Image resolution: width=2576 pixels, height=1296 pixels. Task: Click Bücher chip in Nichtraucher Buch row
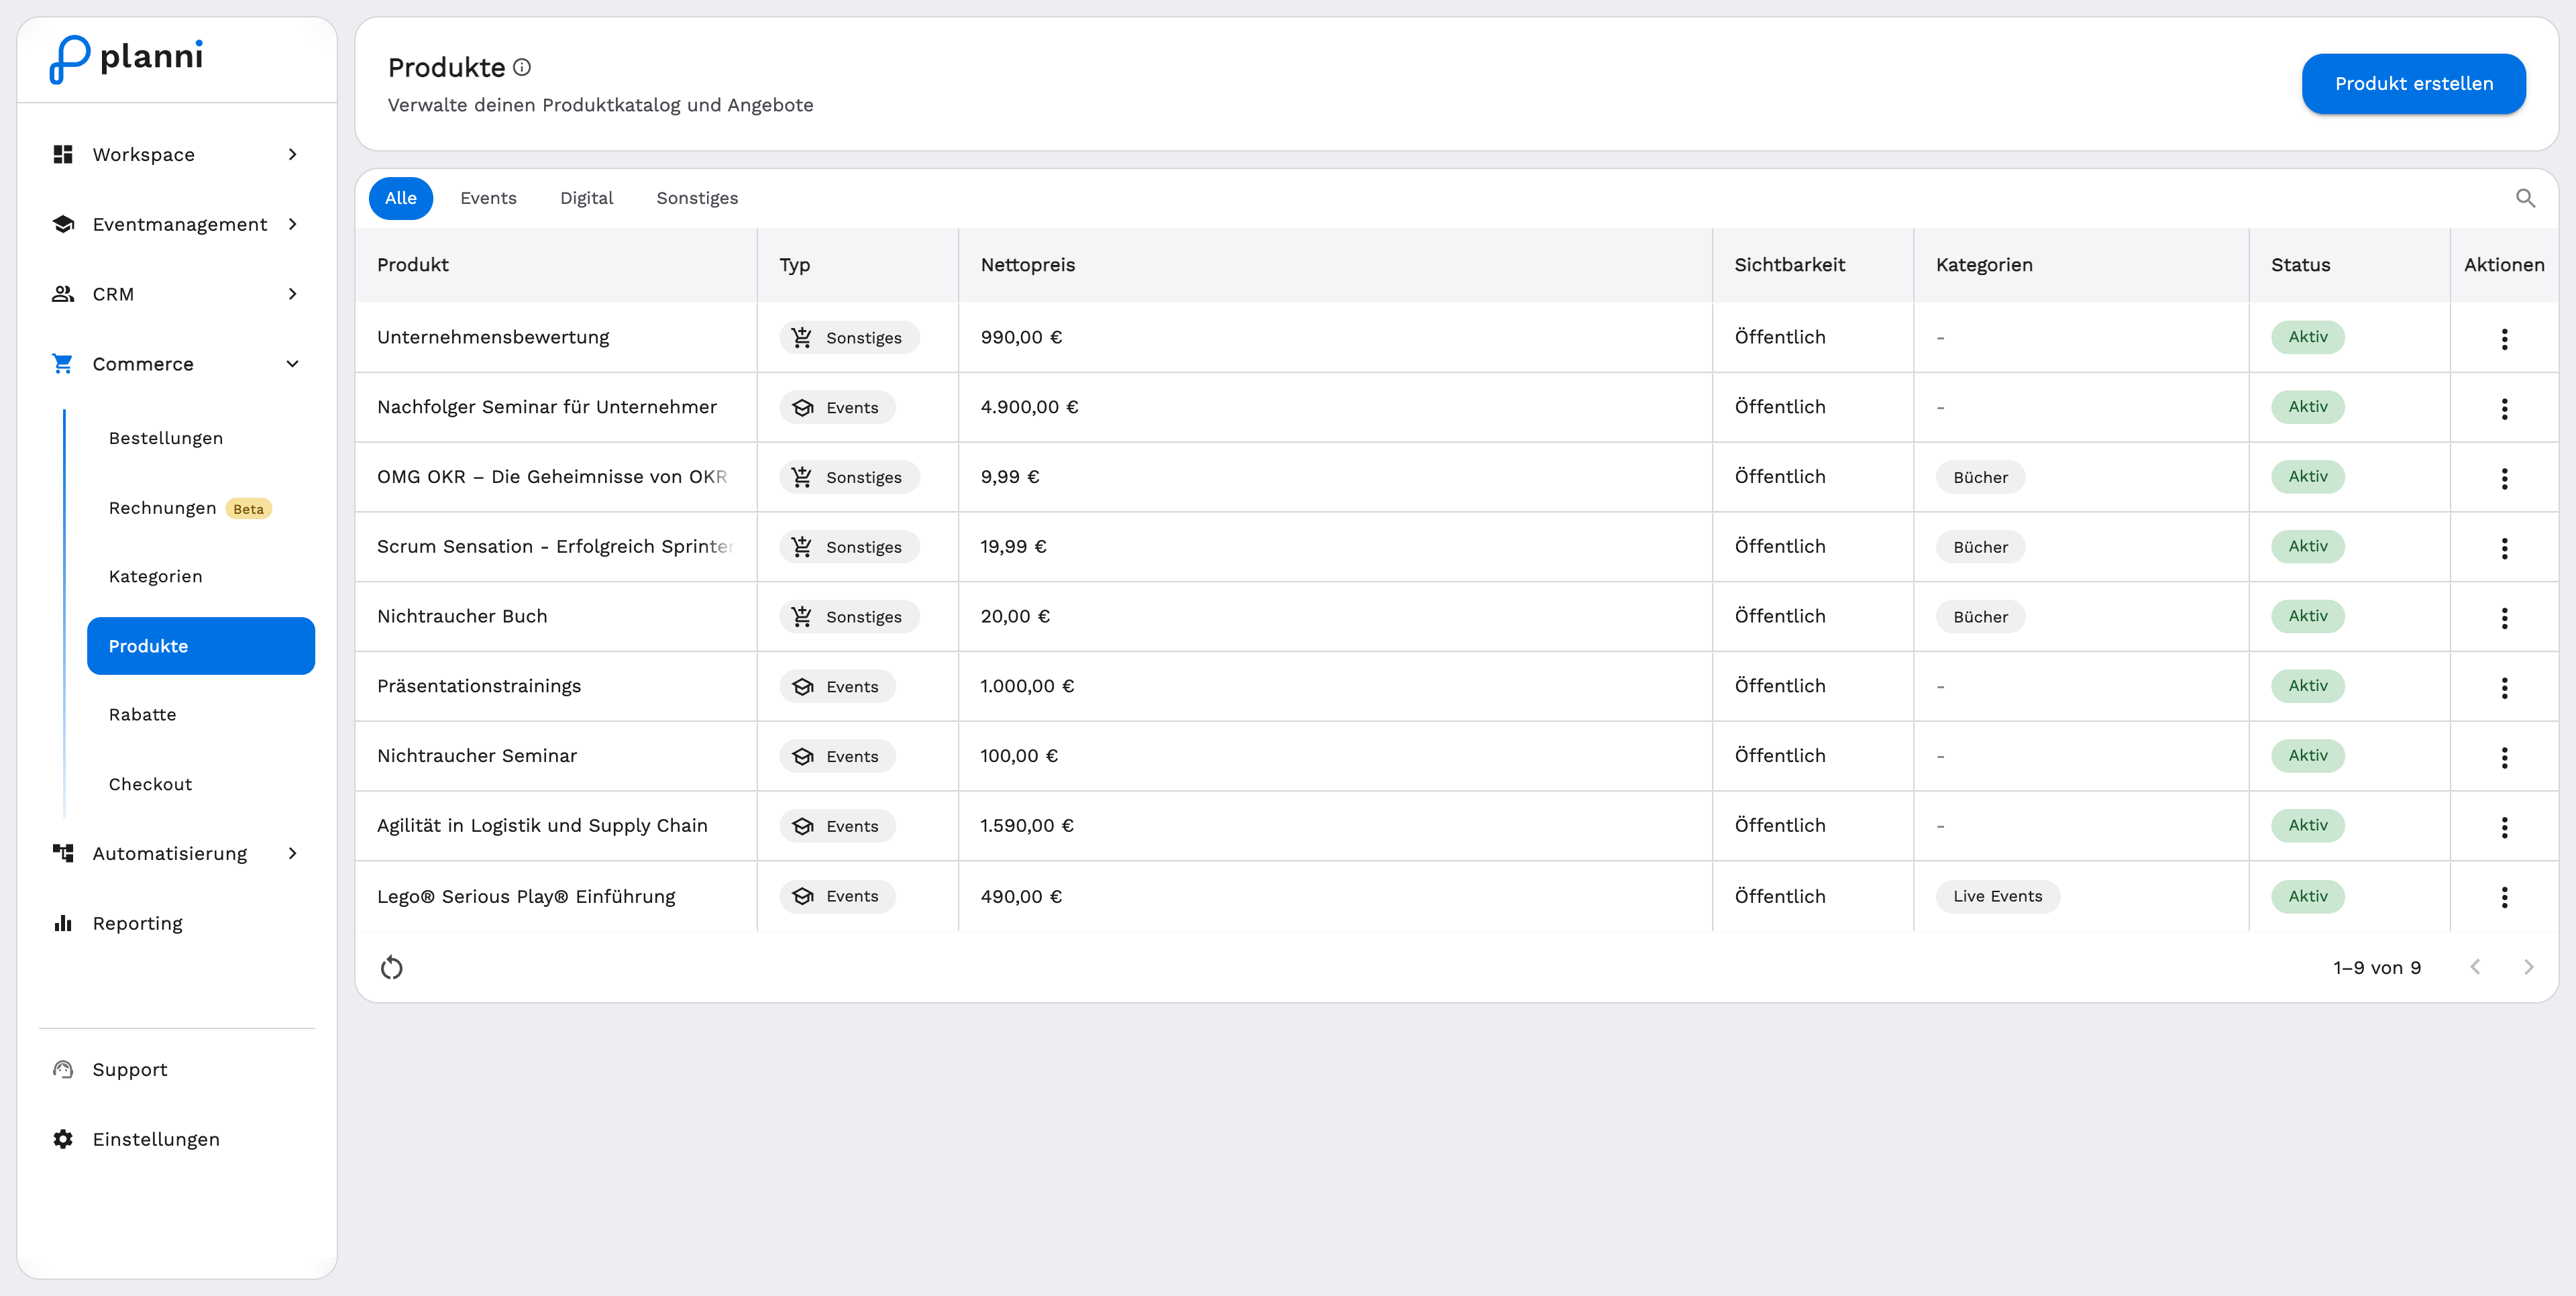1980,617
